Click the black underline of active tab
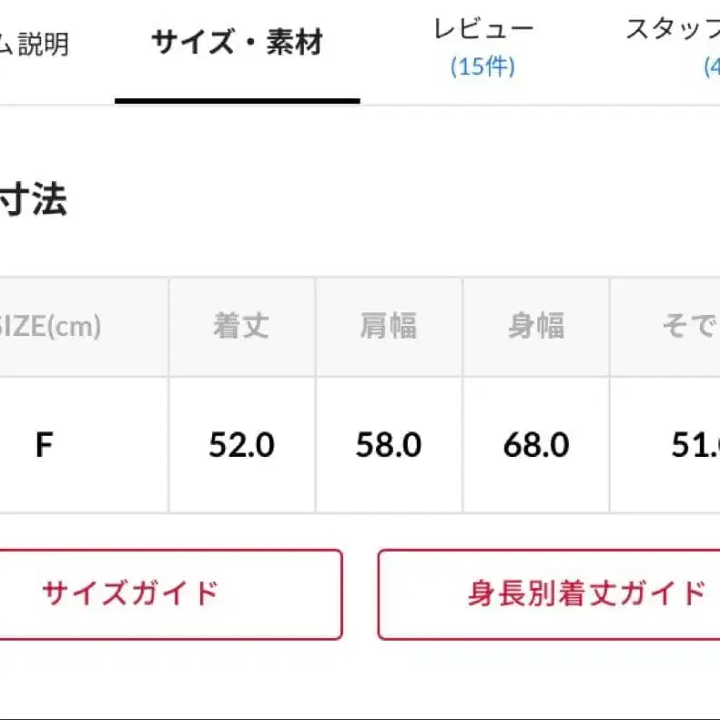The height and width of the screenshot is (720, 720). tap(238, 101)
